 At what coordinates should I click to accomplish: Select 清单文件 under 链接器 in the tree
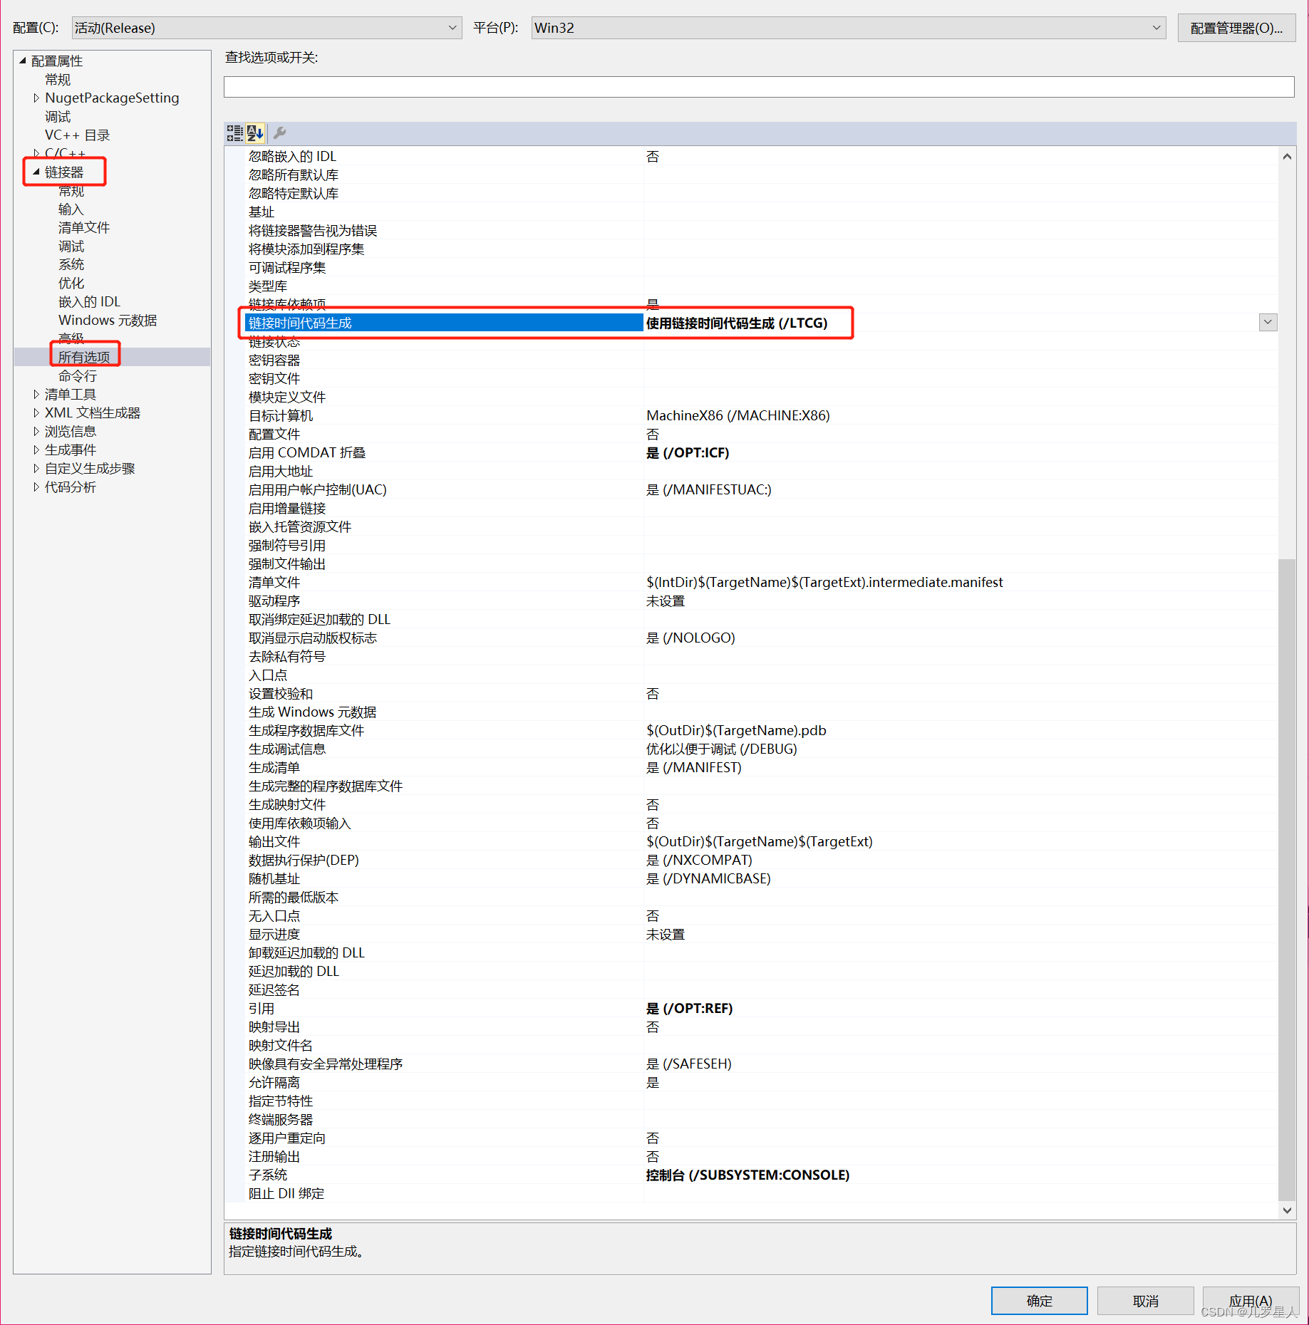click(x=84, y=227)
